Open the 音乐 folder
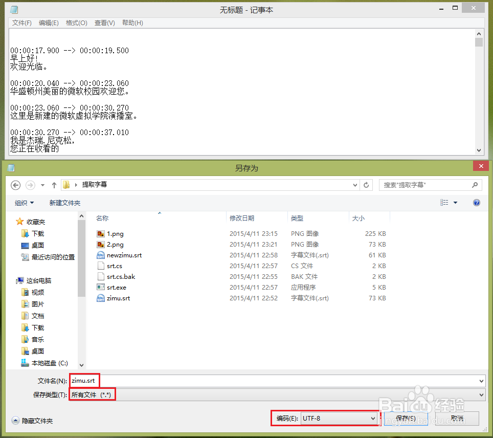This screenshot has height=438, width=493. pyautogui.click(x=38, y=340)
